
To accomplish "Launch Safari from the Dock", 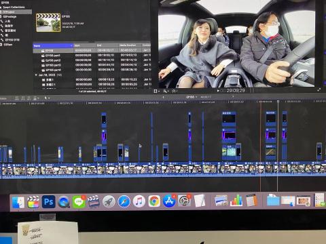I will coord(124,201).
